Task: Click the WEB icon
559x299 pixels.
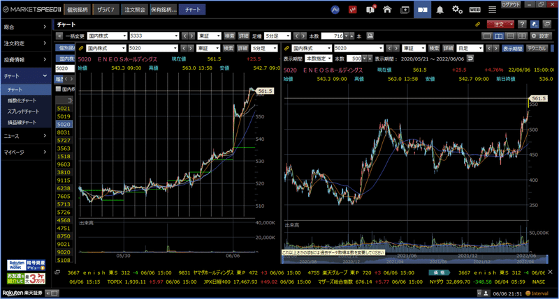Action: (474, 10)
